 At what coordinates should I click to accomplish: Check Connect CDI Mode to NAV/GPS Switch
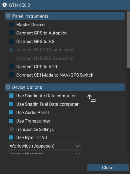(11, 75)
